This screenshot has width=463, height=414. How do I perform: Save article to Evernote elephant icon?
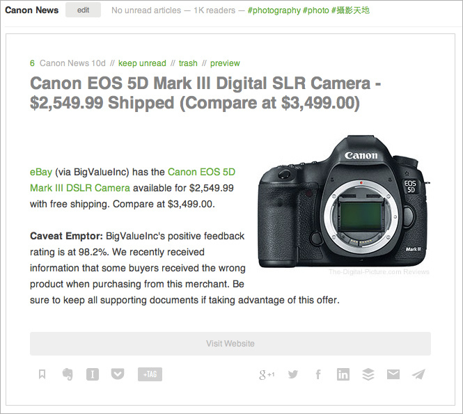(x=68, y=374)
